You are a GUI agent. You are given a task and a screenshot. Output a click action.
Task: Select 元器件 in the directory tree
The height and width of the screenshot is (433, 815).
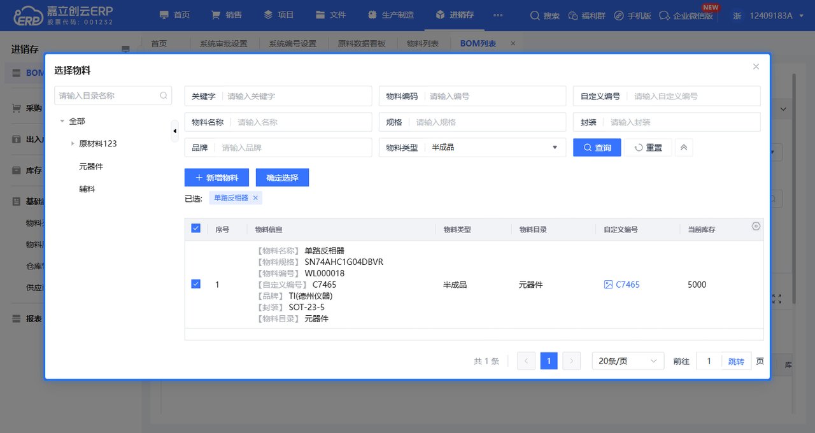coord(91,166)
